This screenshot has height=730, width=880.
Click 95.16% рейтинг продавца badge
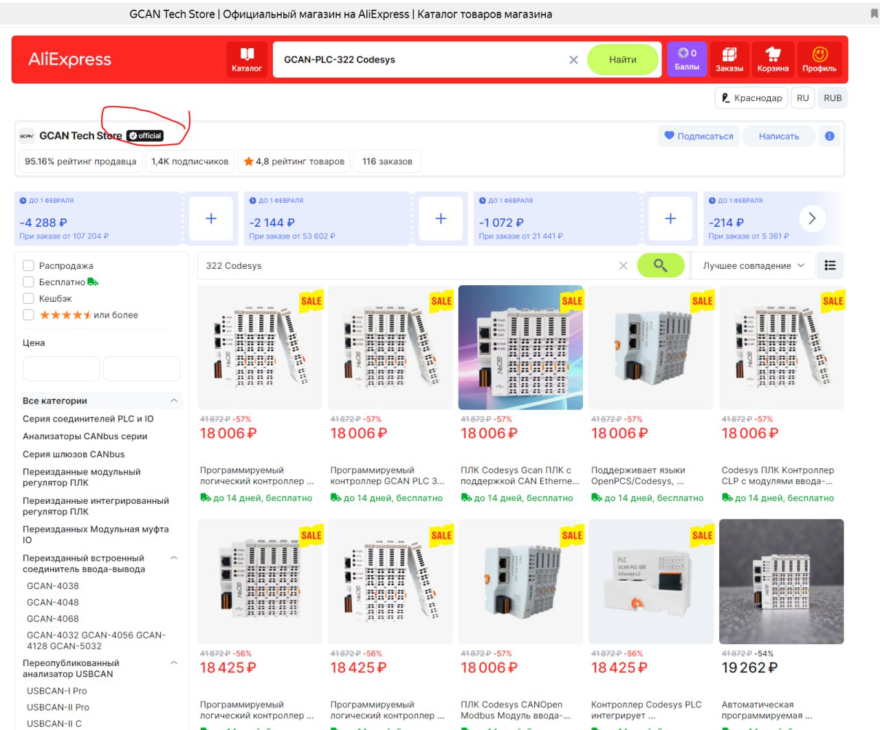[80, 162]
